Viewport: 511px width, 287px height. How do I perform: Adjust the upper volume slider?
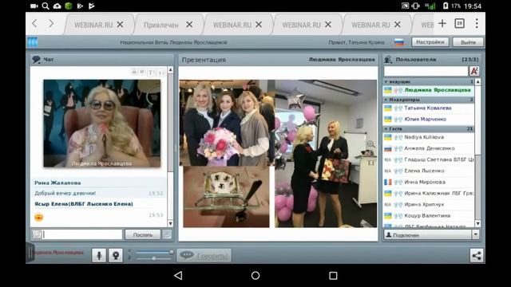(x=154, y=252)
